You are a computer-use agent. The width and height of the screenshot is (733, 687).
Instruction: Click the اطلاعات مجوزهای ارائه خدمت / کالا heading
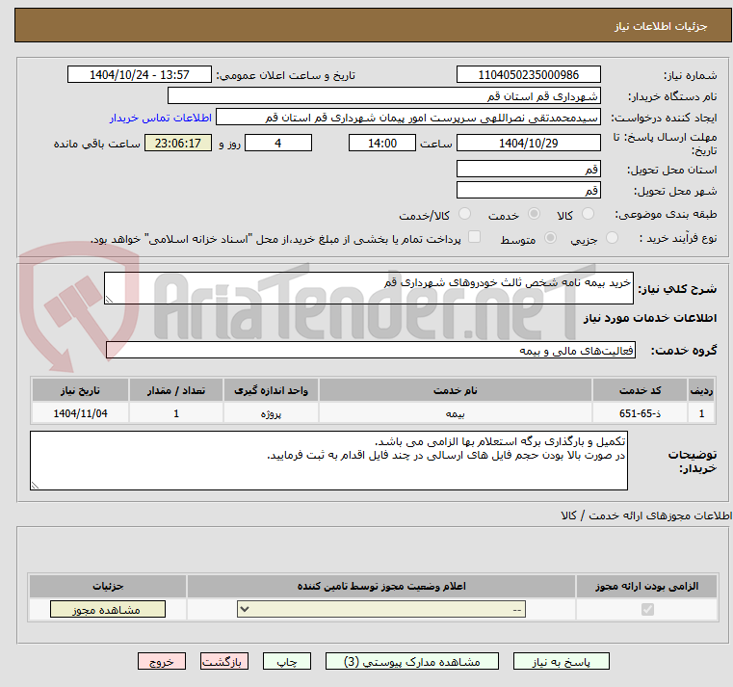pos(646,515)
